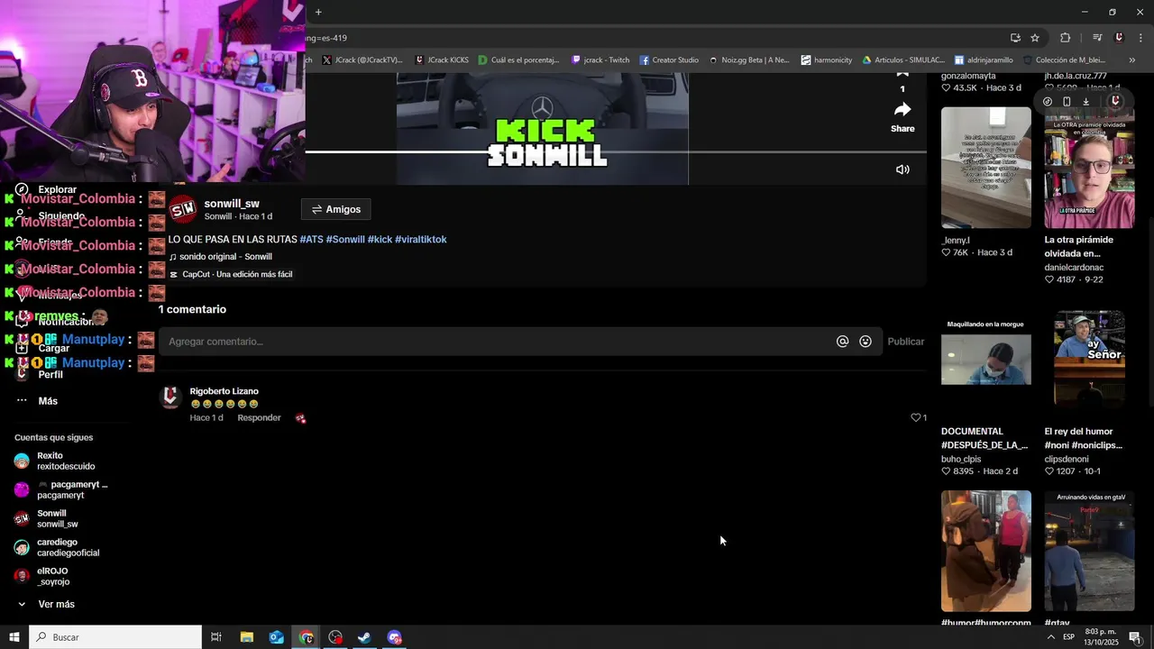Image resolution: width=1154 pixels, height=649 pixels.
Task: Open the buho_clpis account name
Action: (x=961, y=459)
